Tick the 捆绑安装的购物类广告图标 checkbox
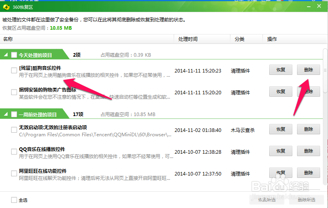Screen dimensions: 328x208 tap(14, 92)
